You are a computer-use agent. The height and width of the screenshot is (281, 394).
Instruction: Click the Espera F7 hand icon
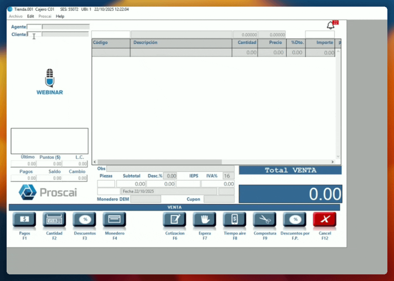(x=204, y=220)
